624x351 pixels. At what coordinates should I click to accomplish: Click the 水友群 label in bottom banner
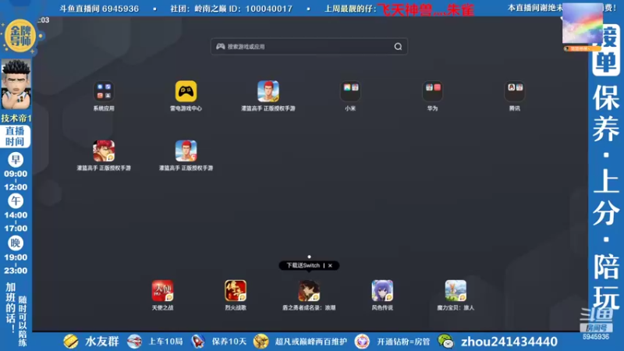coord(102,342)
